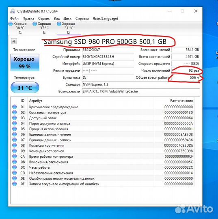This screenshot has height=219, width=218.
Task: Select row Процент использования
Action: coord(103,129)
